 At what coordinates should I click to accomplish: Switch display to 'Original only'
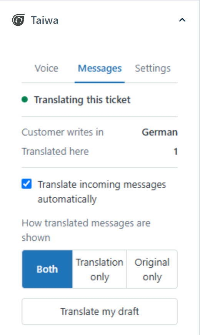(x=152, y=269)
